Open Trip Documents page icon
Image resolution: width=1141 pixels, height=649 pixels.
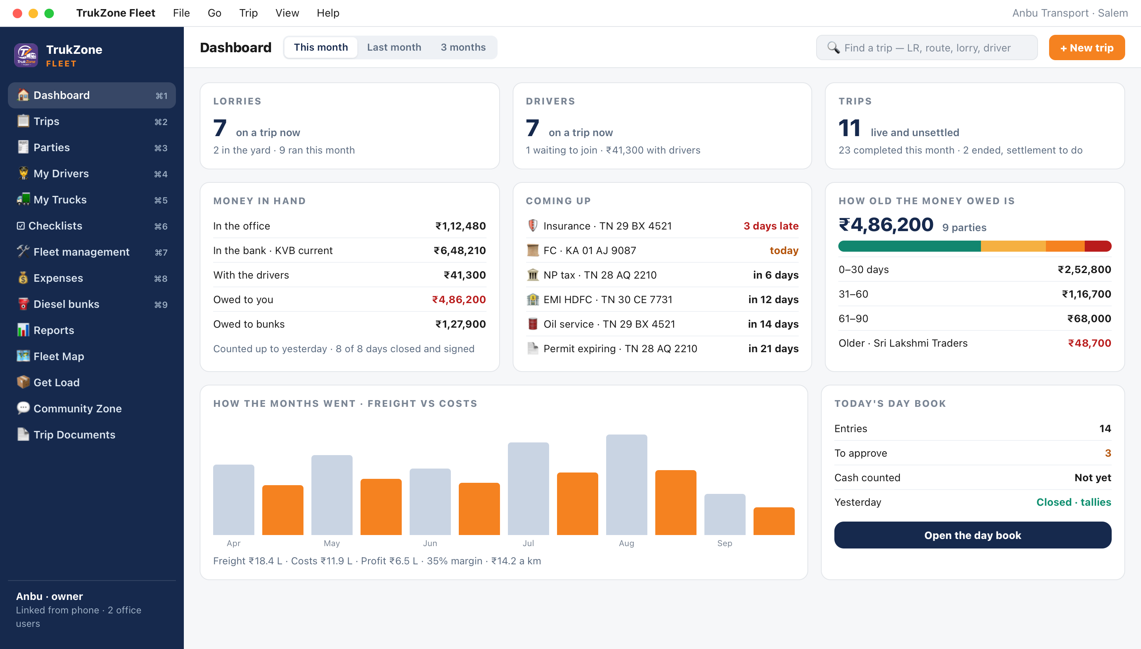click(x=23, y=434)
